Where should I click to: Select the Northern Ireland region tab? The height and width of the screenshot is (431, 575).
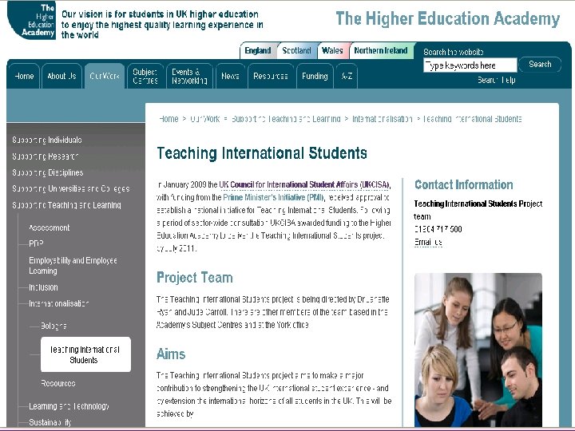point(381,50)
